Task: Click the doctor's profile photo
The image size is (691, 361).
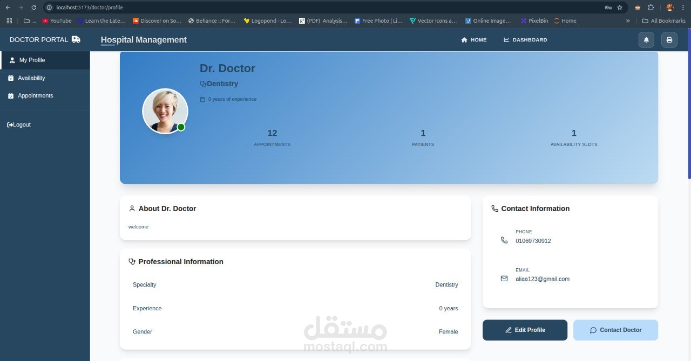Action: tap(165, 111)
